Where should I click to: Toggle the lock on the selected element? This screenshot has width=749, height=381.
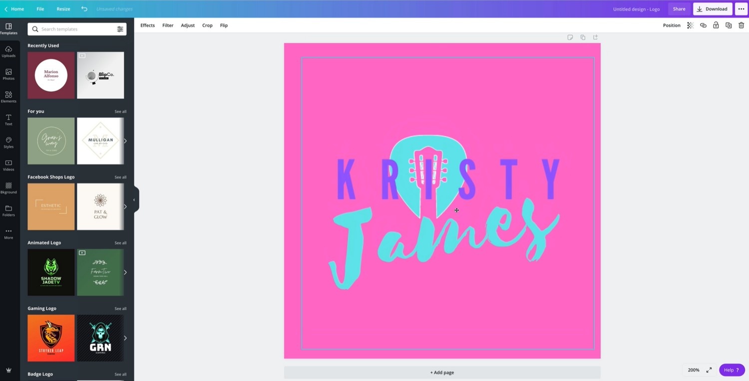tap(716, 25)
